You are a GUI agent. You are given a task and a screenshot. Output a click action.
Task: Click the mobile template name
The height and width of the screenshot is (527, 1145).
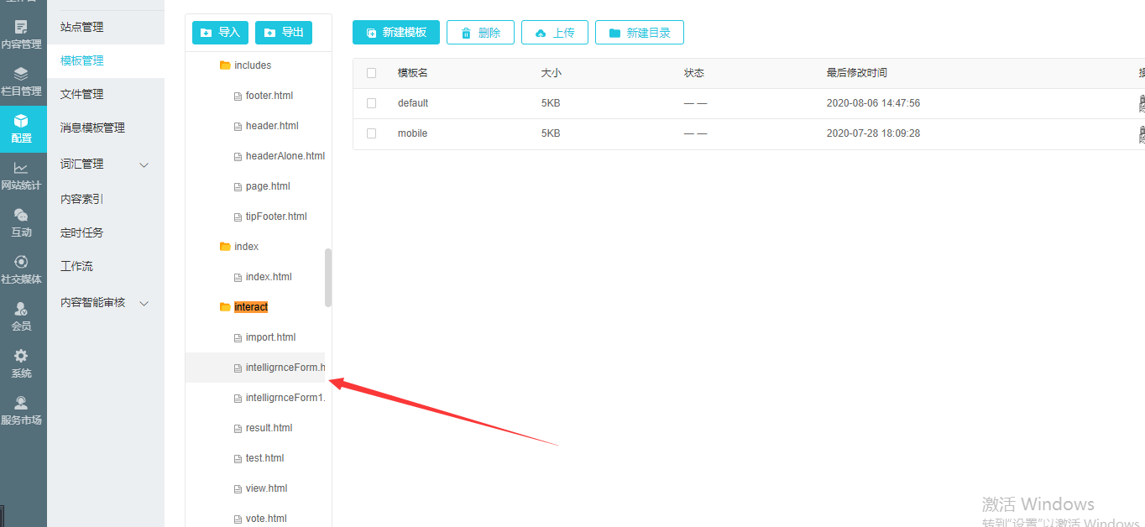[412, 133]
